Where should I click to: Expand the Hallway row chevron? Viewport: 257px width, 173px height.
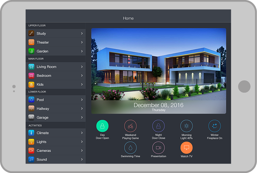[x=82, y=109]
